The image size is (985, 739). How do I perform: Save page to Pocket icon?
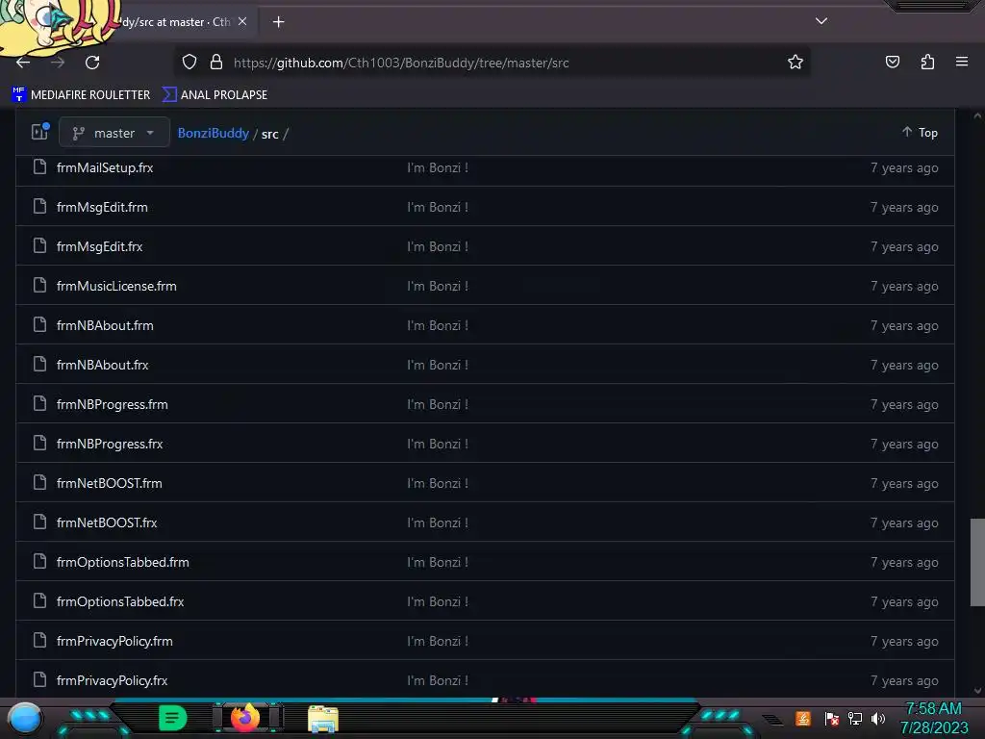click(x=892, y=62)
